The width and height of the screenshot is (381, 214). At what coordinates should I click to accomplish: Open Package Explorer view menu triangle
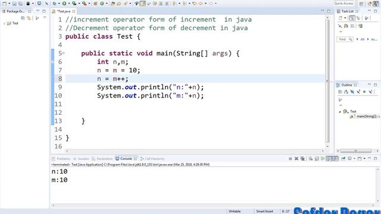point(45,18)
